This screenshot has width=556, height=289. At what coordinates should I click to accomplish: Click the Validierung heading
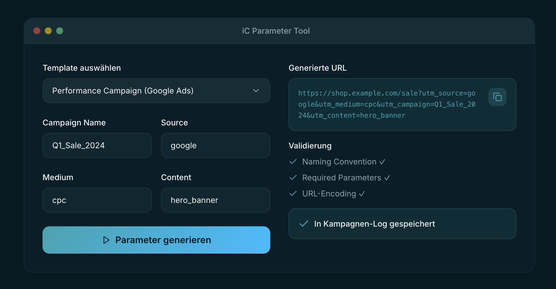310,146
